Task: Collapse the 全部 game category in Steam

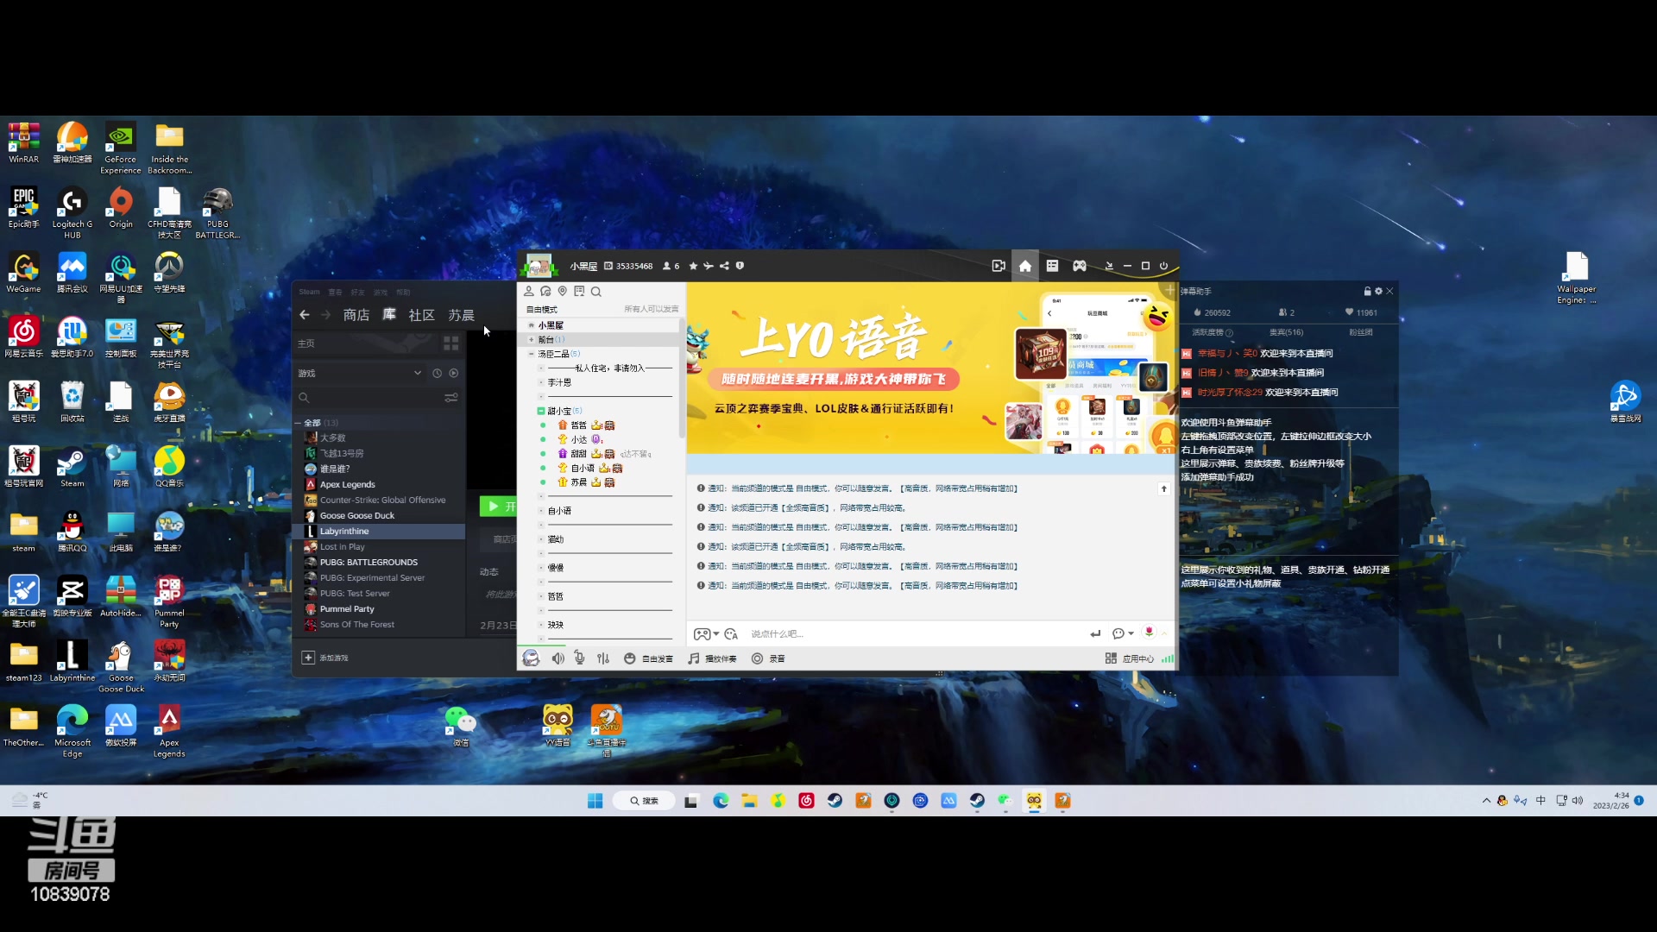Action: point(299,423)
